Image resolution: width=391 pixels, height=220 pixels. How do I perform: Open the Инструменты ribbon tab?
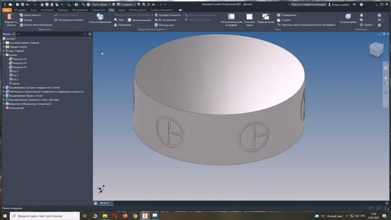[x=80, y=10]
